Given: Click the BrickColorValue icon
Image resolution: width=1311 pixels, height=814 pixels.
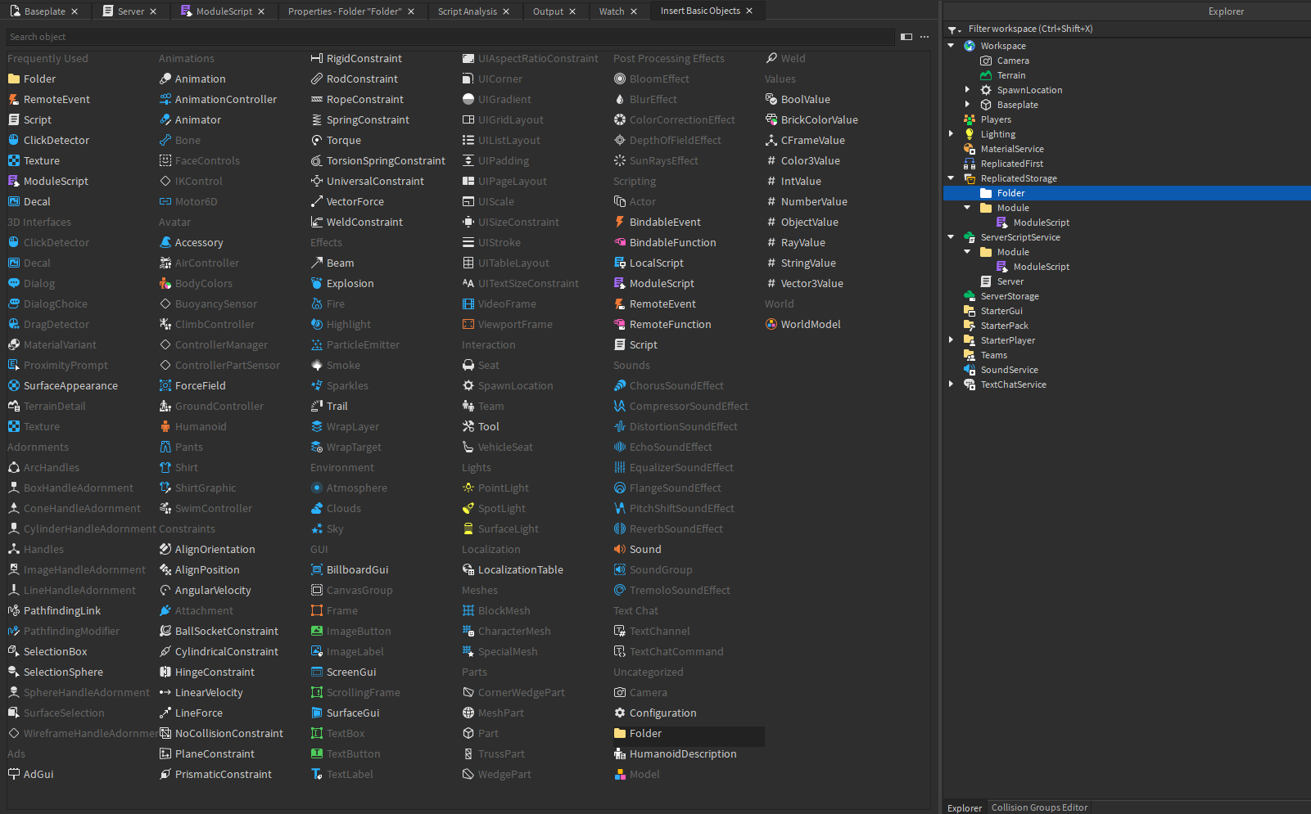Looking at the screenshot, I should point(771,120).
